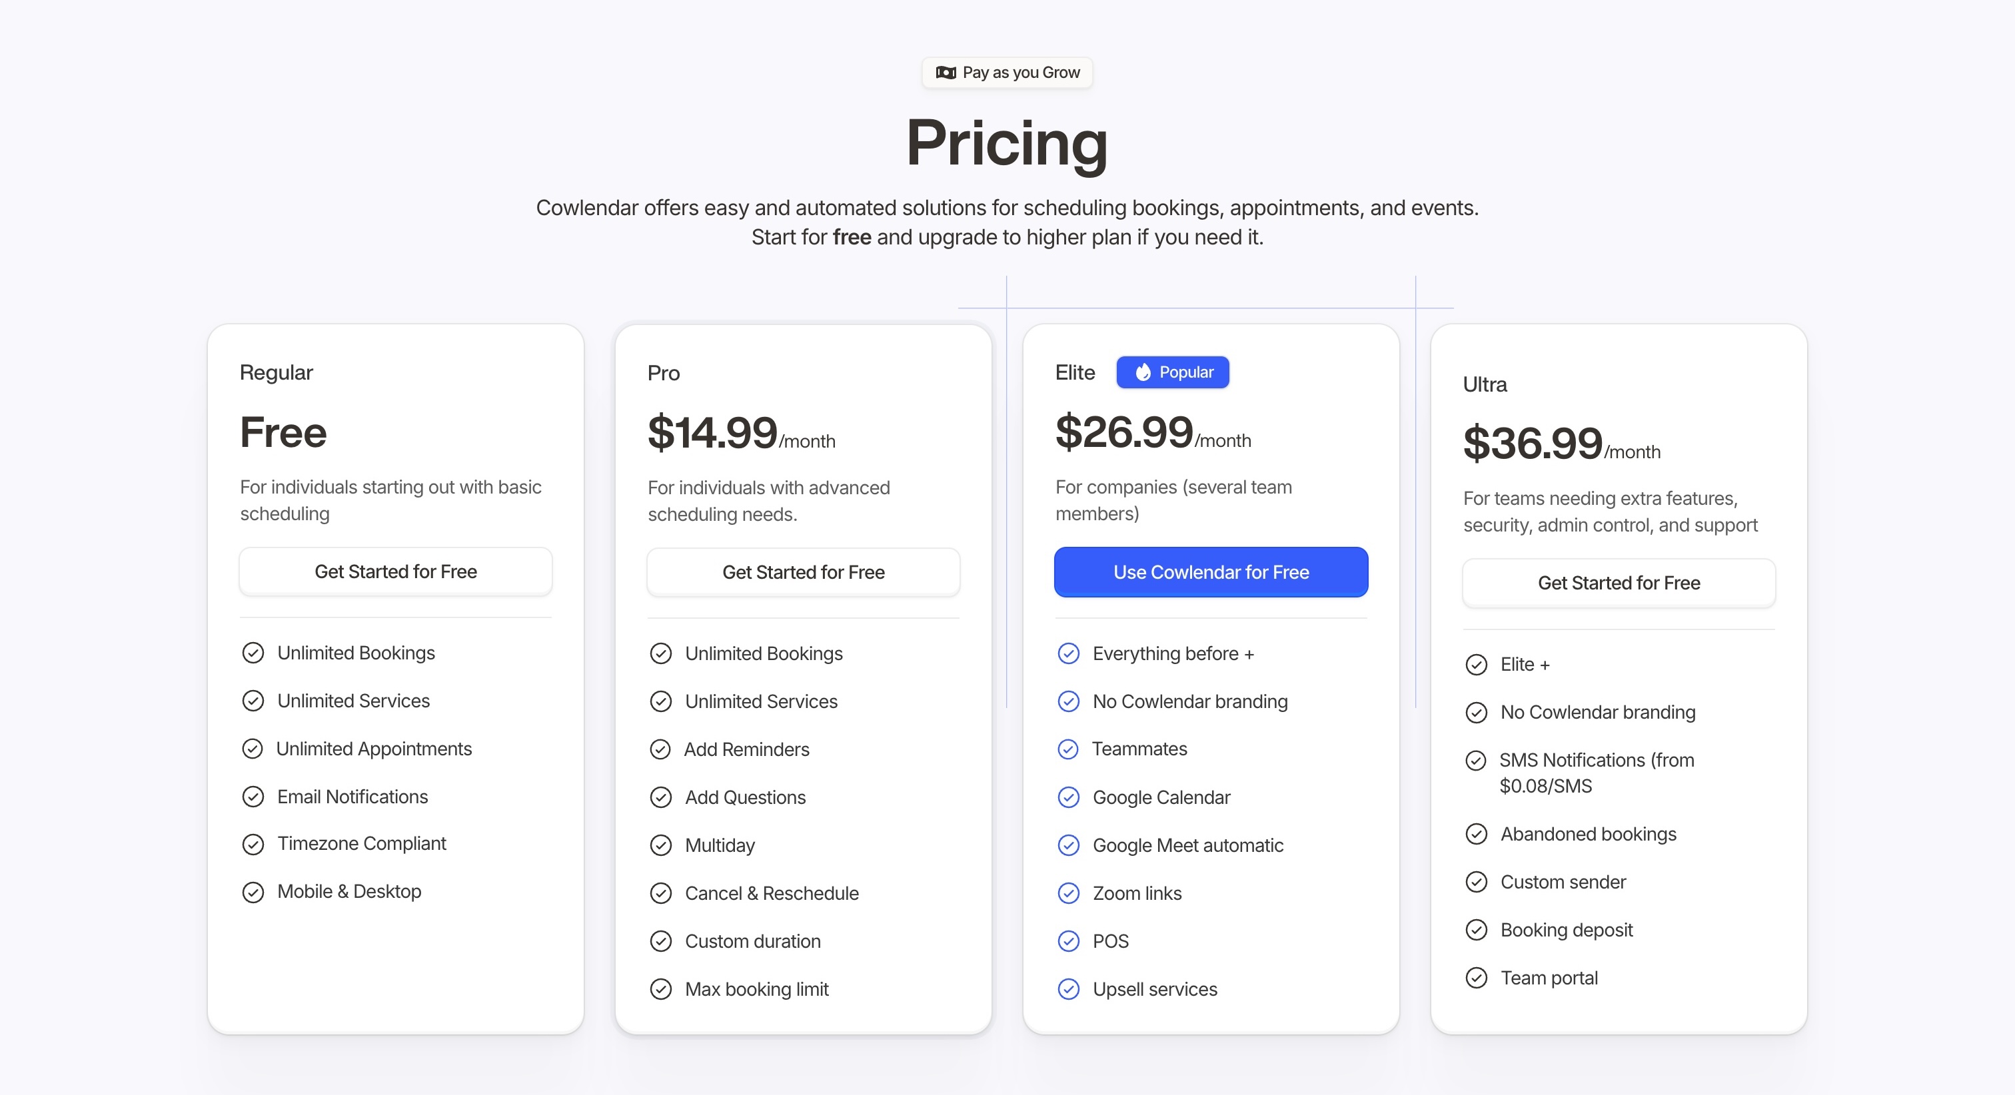The image size is (2015, 1095).
Task: Click the checkmark icon next to Add Reminders
Action: coord(660,749)
